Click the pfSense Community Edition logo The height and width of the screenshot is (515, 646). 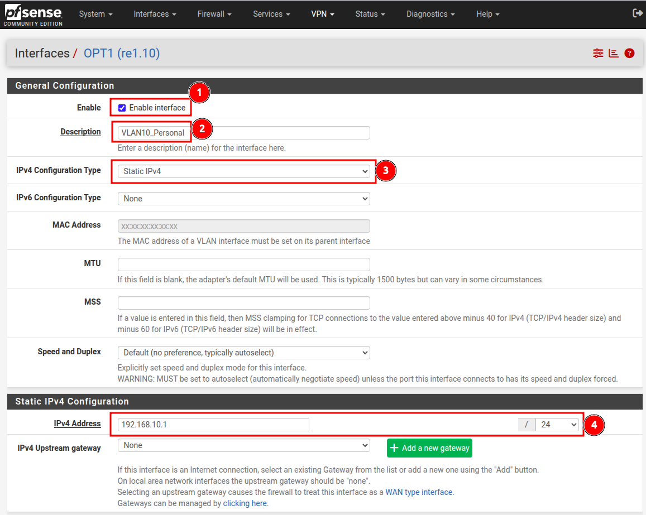click(33, 16)
